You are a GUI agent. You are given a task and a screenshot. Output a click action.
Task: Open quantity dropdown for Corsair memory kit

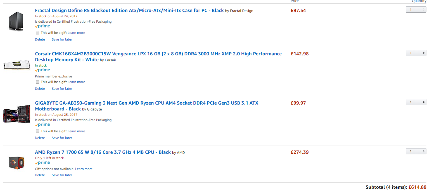[416, 53]
